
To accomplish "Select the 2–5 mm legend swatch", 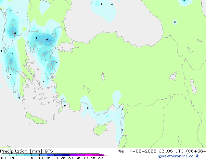I will [28, 155].
